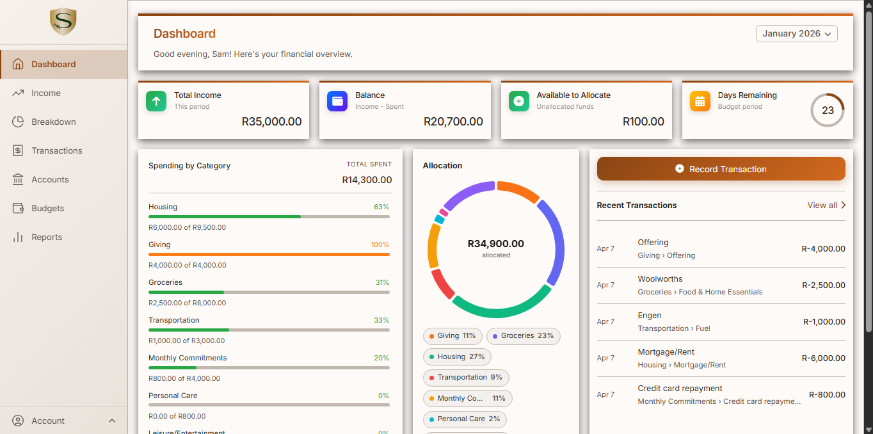Click the Accounts bank icon
This screenshot has width=873, height=434.
[18, 179]
